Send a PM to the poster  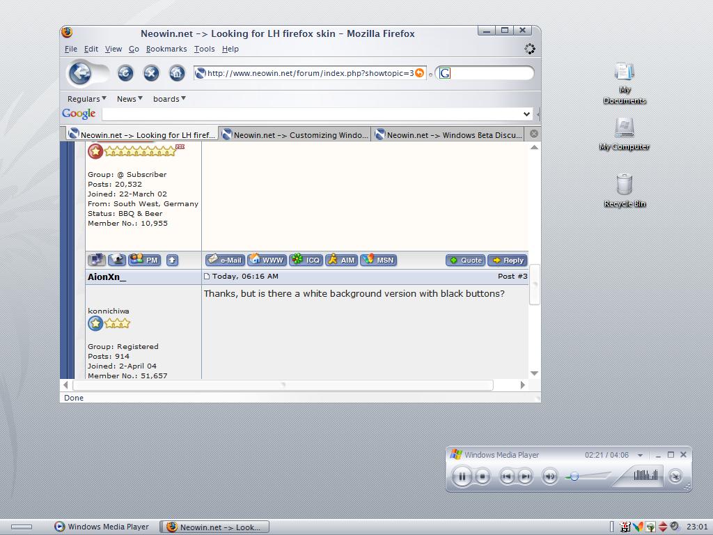click(x=144, y=260)
